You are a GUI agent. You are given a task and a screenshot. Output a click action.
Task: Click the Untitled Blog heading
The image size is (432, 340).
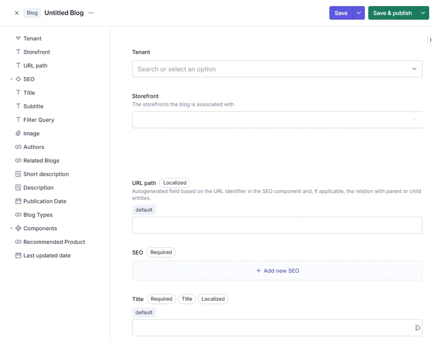pyautogui.click(x=64, y=13)
